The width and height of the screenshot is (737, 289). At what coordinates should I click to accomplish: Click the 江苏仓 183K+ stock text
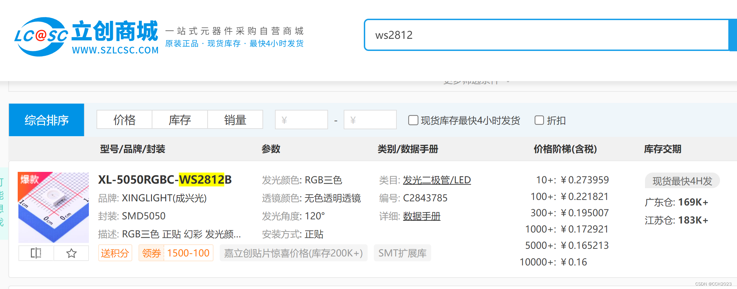pos(676,220)
